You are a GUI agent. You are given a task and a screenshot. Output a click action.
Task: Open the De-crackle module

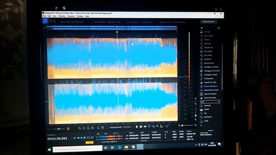[208, 36]
